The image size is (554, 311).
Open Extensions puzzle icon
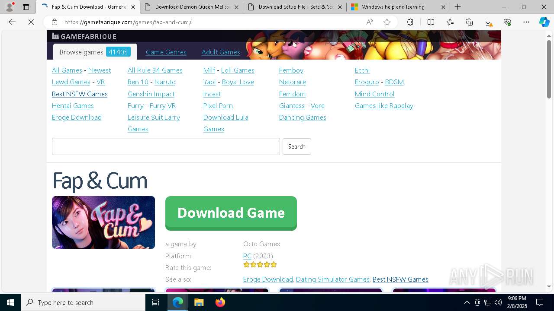coord(410,22)
